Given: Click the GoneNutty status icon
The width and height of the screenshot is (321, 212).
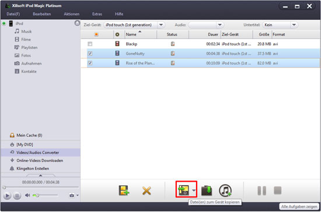Looking at the screenshot, I should (x=173, y=54).
